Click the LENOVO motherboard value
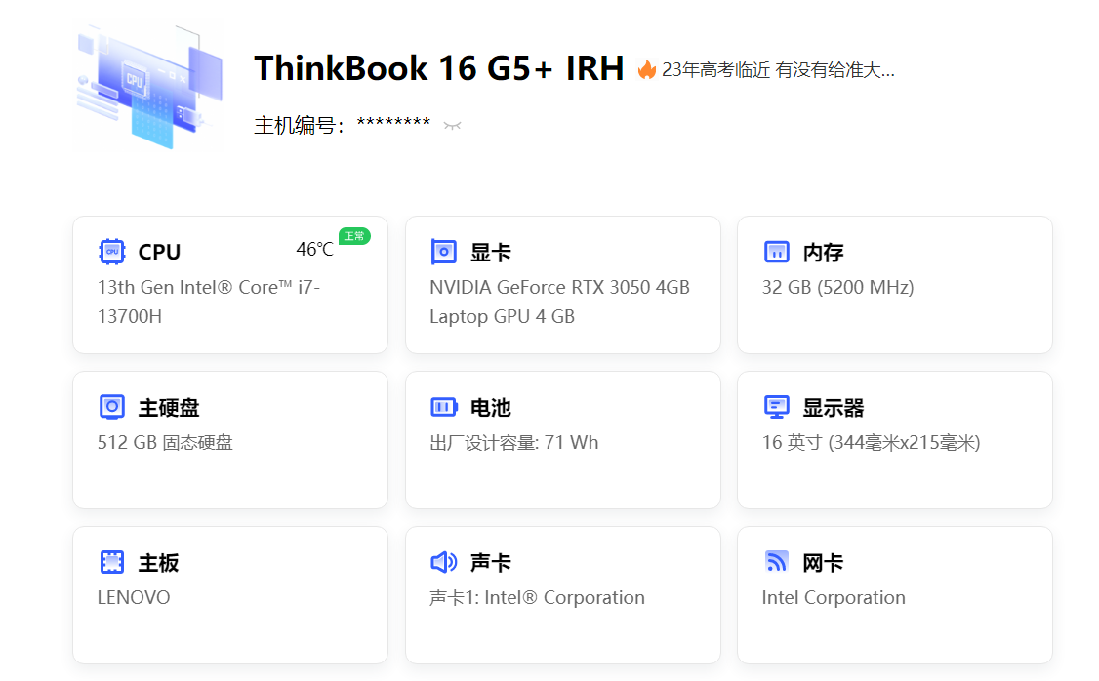 pos(133,598)
